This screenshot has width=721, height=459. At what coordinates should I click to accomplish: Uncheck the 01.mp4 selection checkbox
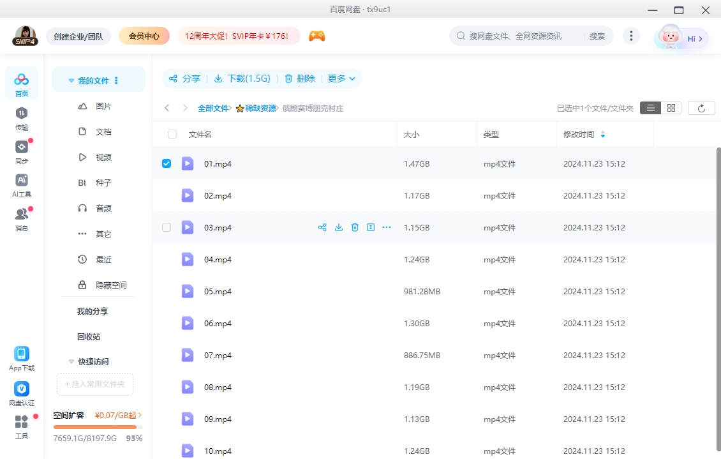pyautogui.click(x=167, y=163)
